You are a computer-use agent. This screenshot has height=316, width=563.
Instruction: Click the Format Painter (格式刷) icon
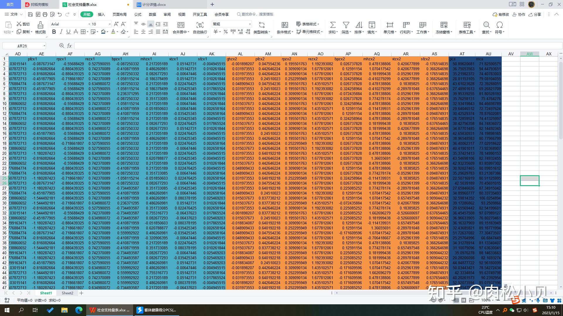pyautogui.click(x=40, y=25)
